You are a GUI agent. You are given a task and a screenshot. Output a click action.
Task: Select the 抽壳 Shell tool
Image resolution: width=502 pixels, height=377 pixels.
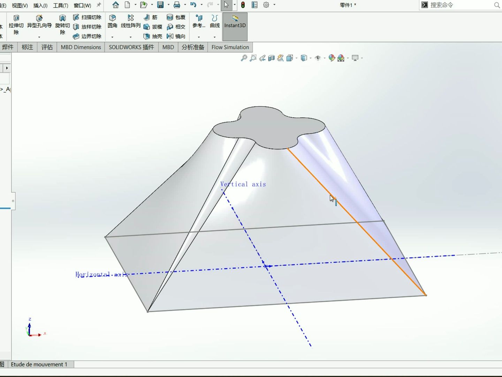pos(153,36)
